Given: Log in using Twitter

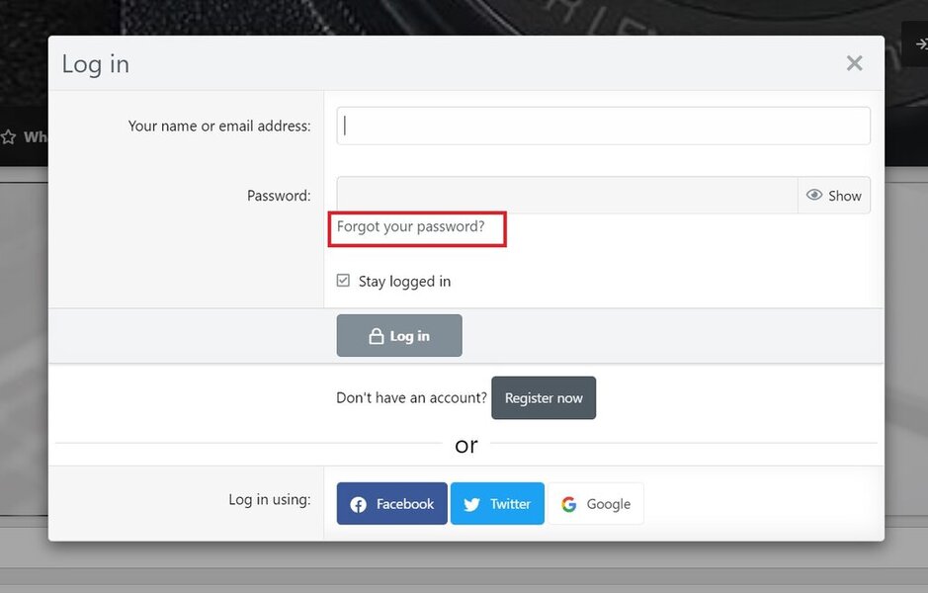Looking at the screenshot, I should coord(497,504).
